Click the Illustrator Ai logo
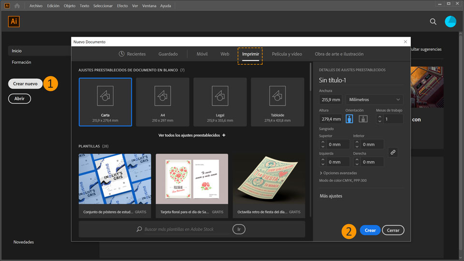The image size is (464, 261). pyautogui.click(x=14, y=22)
